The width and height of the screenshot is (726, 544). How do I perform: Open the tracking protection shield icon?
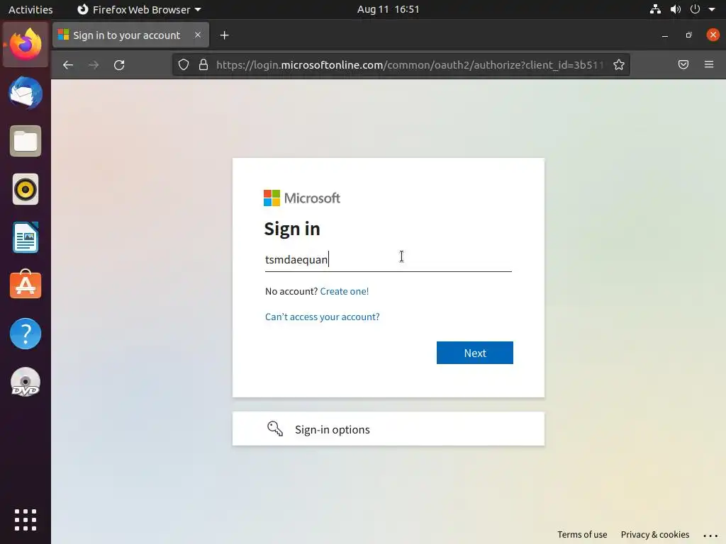pos(184,64)
